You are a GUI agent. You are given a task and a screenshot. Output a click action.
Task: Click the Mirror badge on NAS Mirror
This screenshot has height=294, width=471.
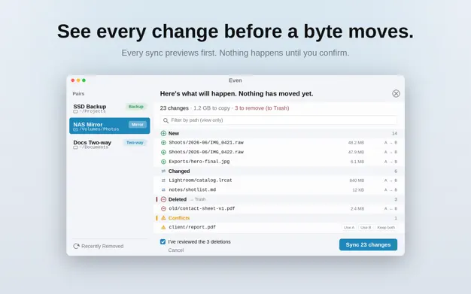tap(137, 125)
